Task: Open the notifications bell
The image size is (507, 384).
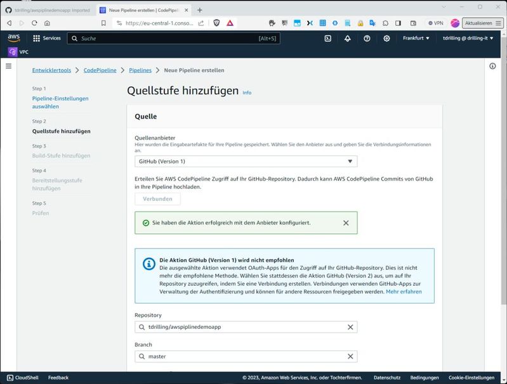Action: (347, 39)
